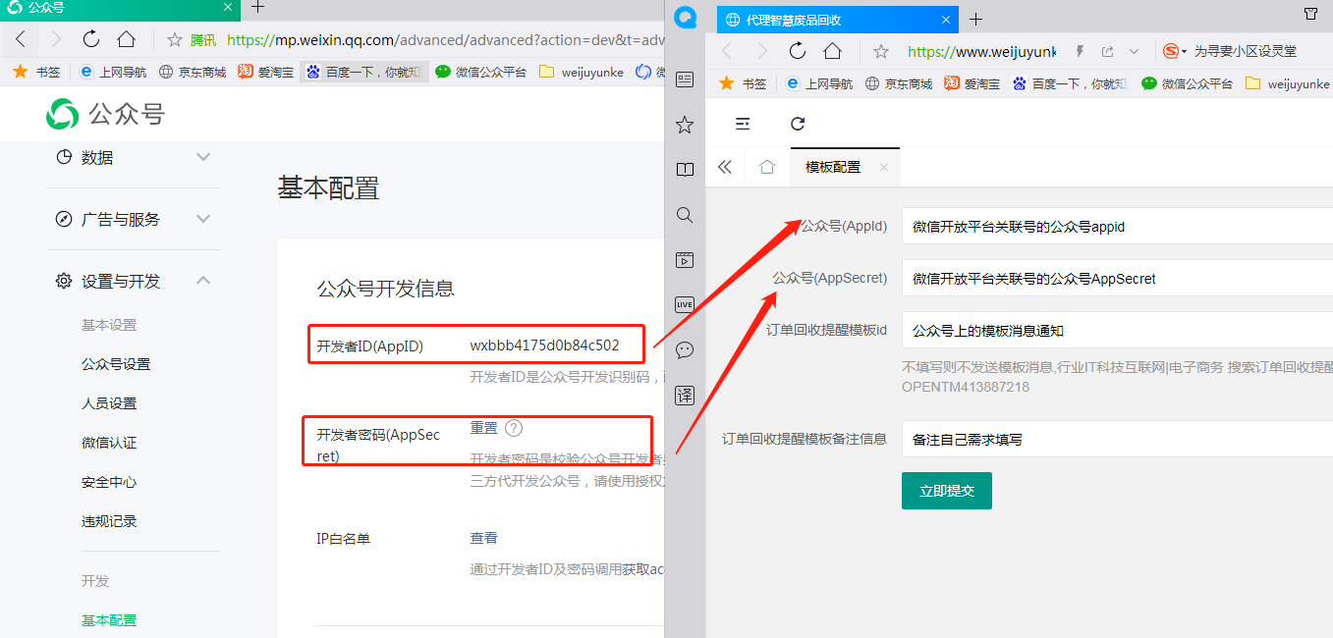Open favorites star in right browser sidebar
This screenshot has width=1333, height=638.
(x=685, y=125)
